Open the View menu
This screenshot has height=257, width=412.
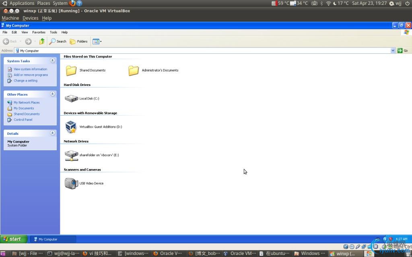coord(25,32)
